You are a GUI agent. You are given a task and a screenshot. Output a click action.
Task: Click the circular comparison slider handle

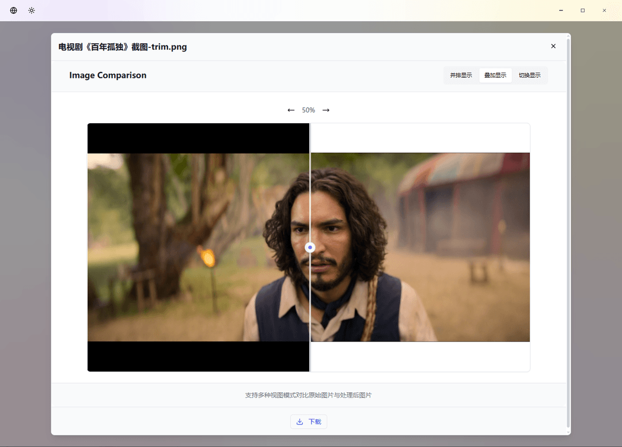(x=310, y=247)
